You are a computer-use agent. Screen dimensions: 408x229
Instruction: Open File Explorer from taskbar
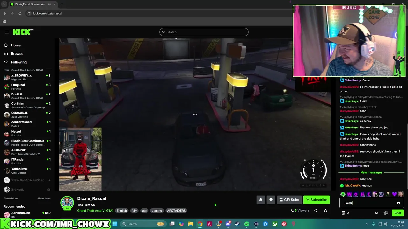tap(191, 224)
